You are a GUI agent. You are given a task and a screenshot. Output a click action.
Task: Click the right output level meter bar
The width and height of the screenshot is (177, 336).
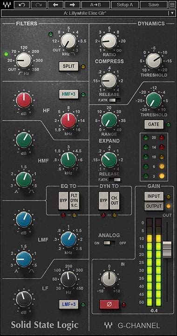158,262
